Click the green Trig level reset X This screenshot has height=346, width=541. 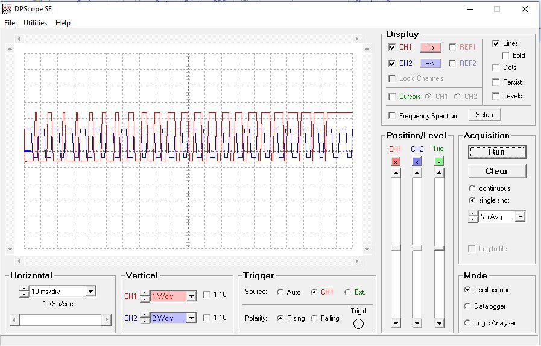tap(438, 161)
